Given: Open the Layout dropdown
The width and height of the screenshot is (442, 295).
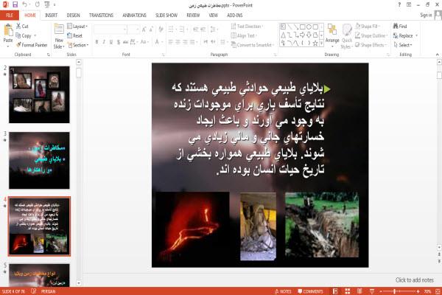Looking at the screenshot, I should [77, 27].
